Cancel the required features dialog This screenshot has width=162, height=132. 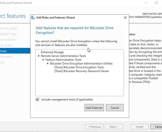click(x=115, y=108)
